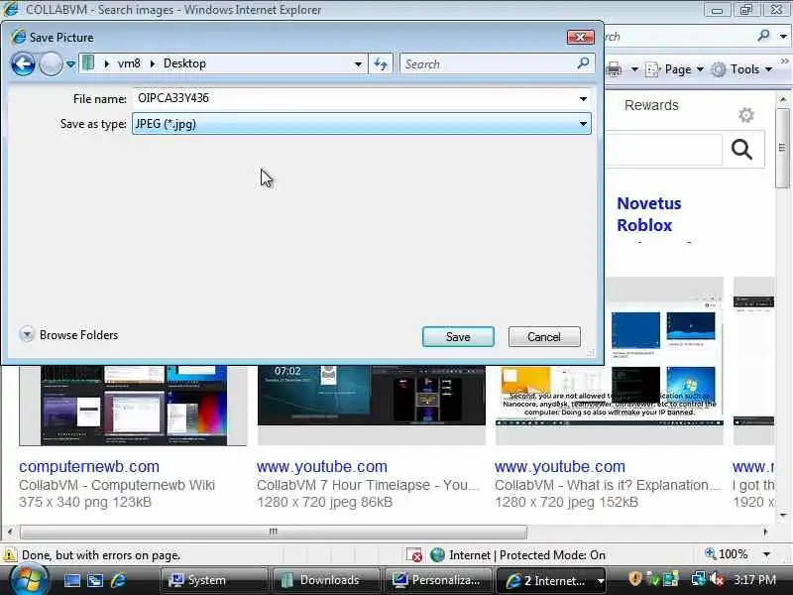Open the Save as type combo box
793x595 pixels.
(x=361, y=123)
